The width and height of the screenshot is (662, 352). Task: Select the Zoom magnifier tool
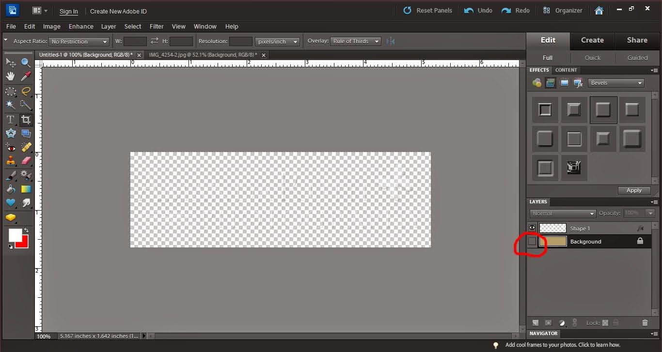(x=26, y=62)
